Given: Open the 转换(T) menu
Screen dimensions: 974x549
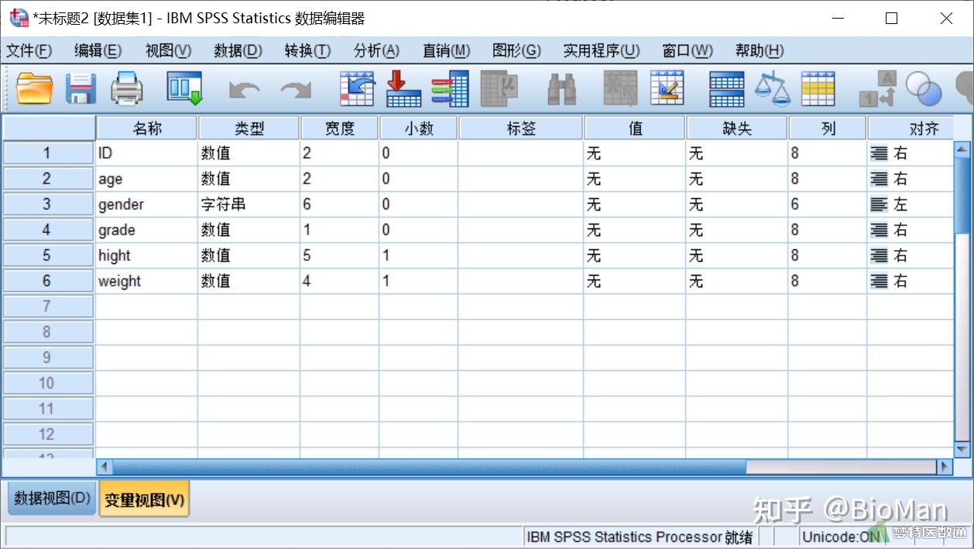Looking at the screenshot, I should pos(307,50).
